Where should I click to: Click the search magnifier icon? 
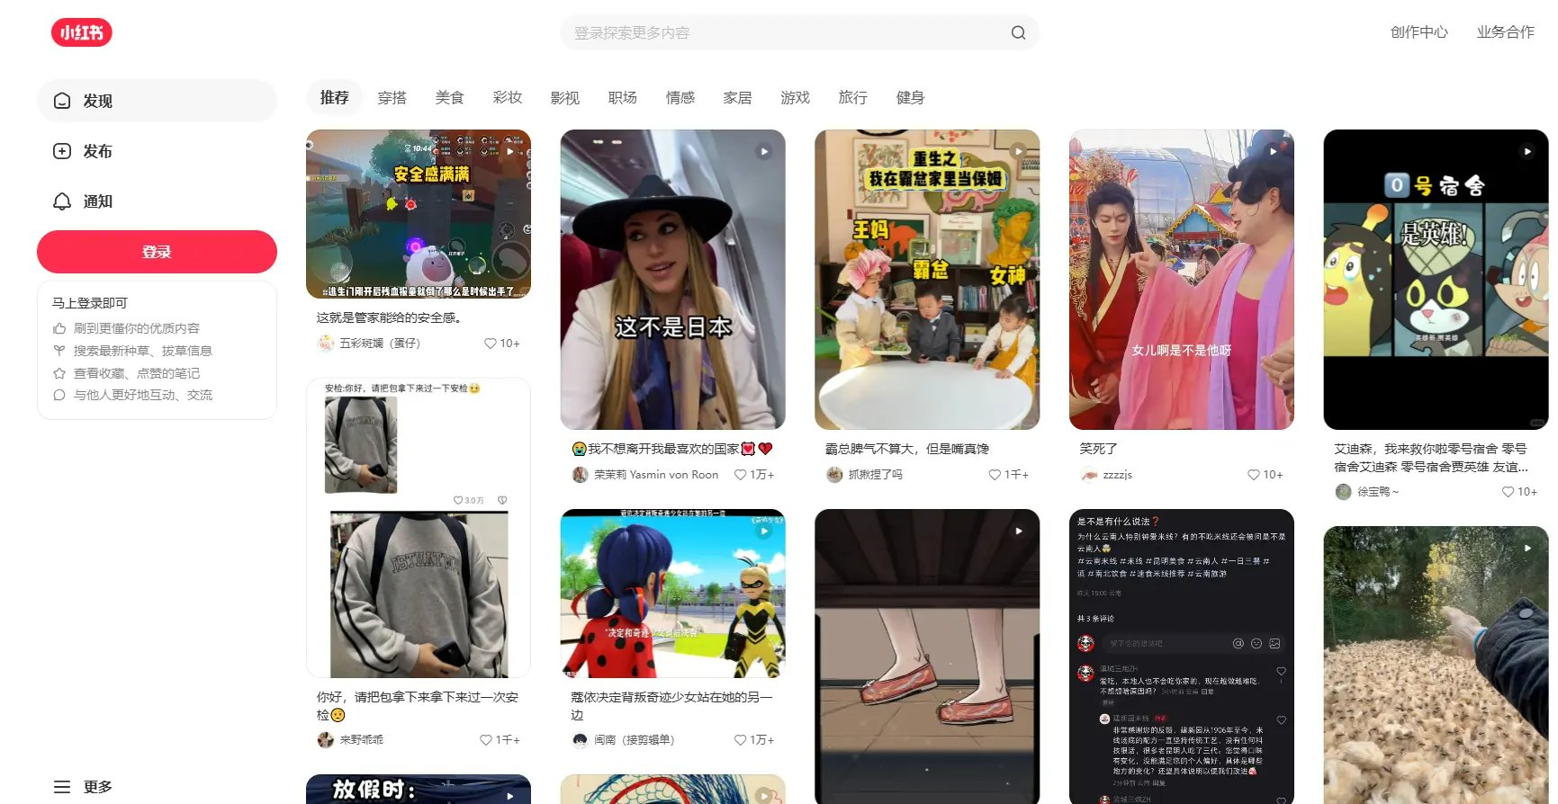coord(1018,32)
